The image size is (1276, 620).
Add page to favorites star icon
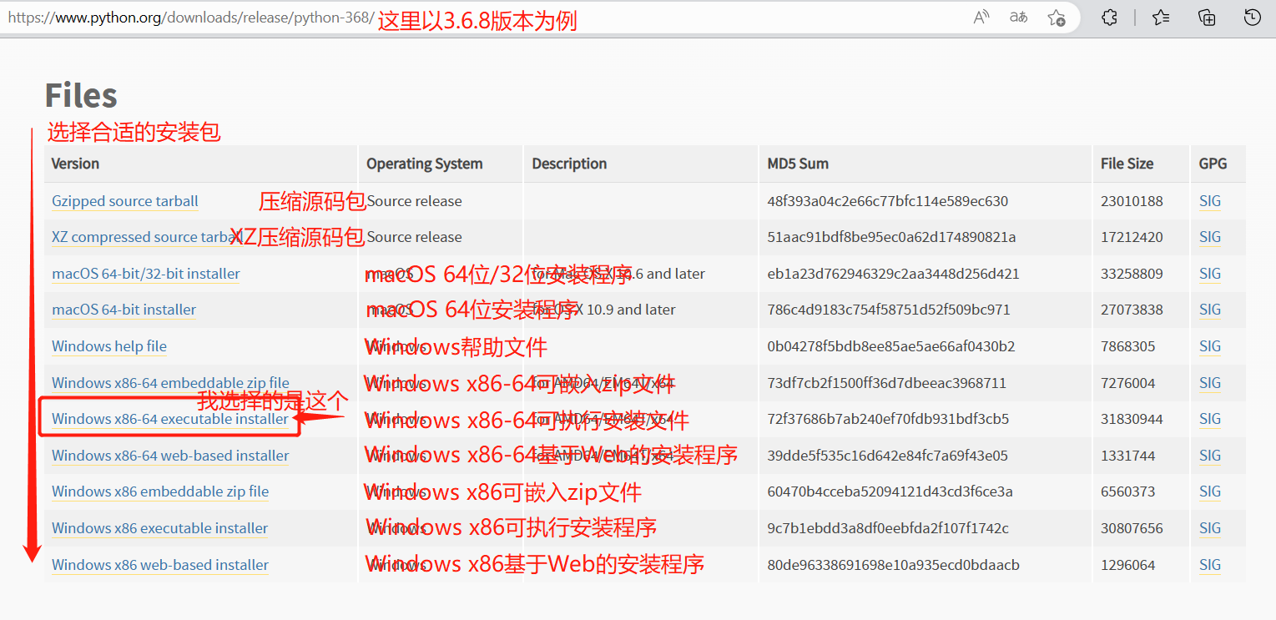coord(1057,17)
